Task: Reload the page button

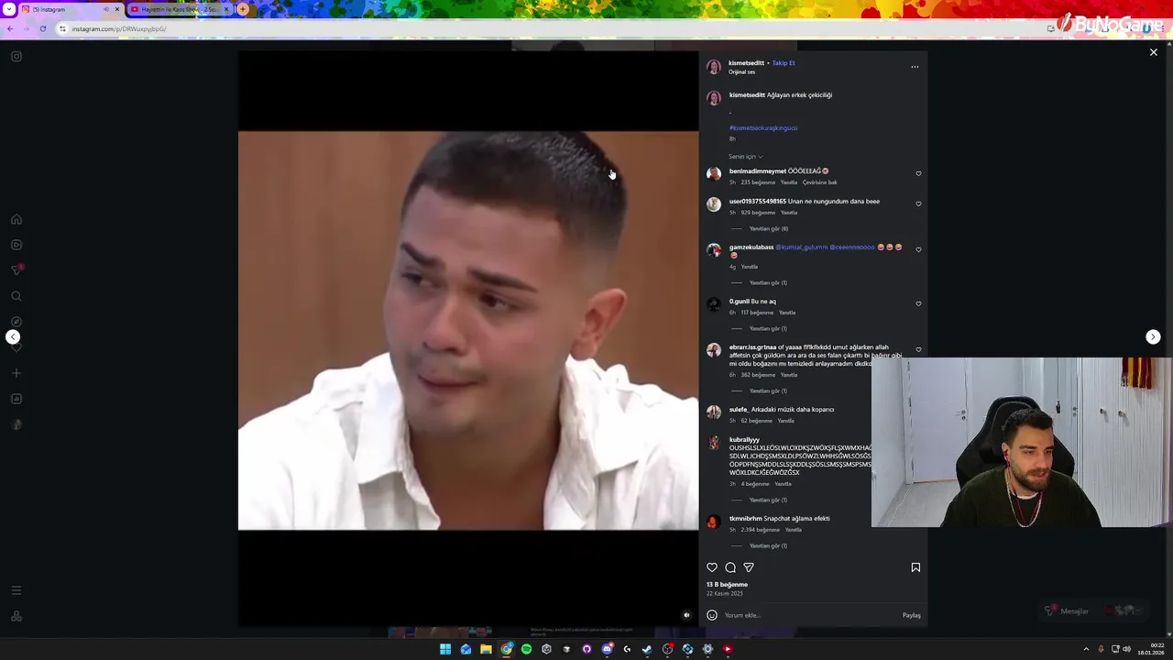Action: [42, 28]
